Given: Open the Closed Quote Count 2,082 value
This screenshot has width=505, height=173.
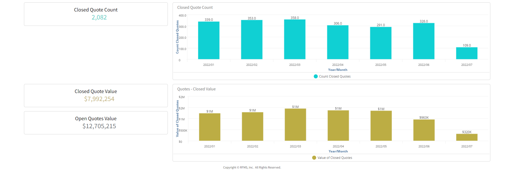Looking at the screenshot, I should (x=99, y=17).
